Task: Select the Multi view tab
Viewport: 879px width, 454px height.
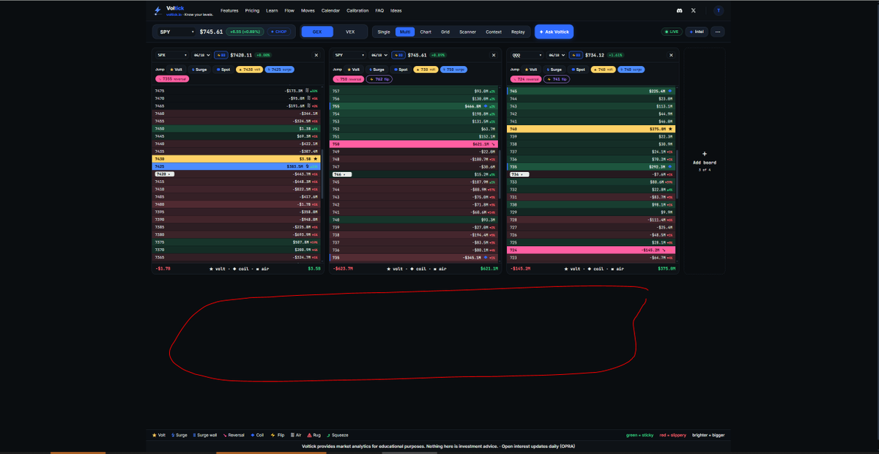Action: 404,31
